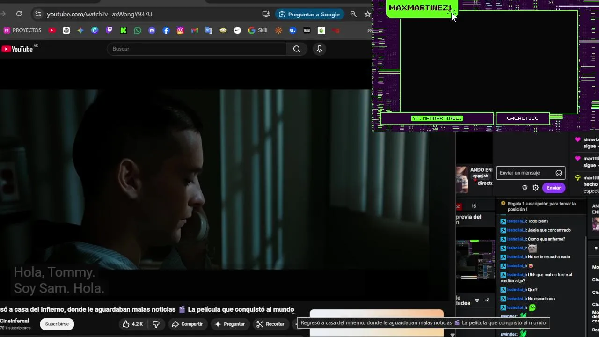This screenshot has width=599, height=337.
Task: Click chat message 'Jajaja que concentrado'
Action: [549, 230]
